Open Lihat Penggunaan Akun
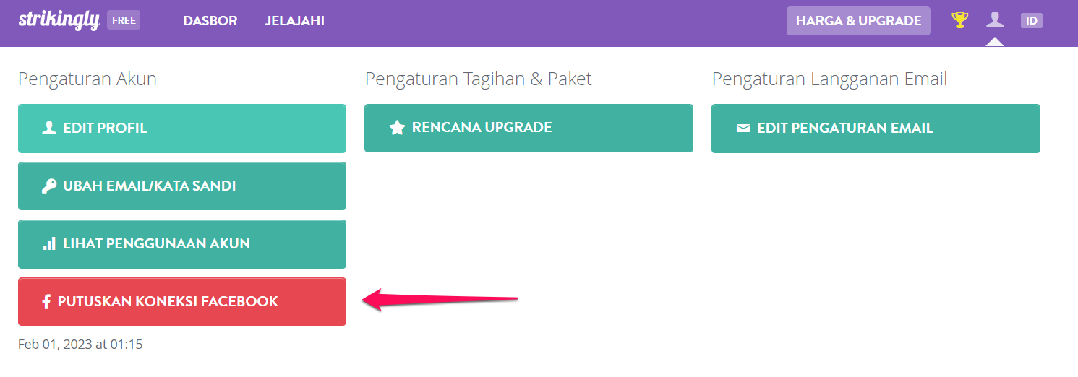This screenshot has height=377, width=1078. [182, 244]
